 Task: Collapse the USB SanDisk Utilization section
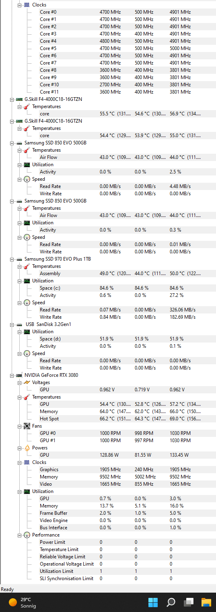click(x=19, y=332)
